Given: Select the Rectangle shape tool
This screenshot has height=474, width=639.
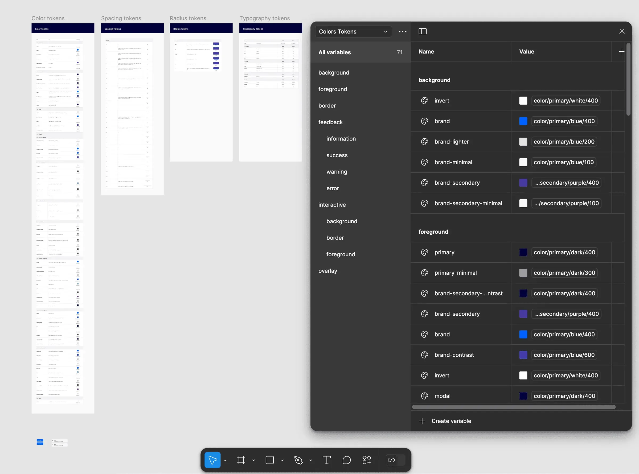Looking at the screenshot, I should [x=269, y=460].
